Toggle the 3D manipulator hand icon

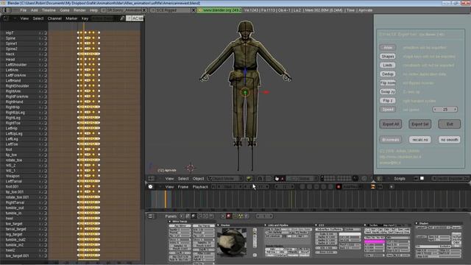[277, 178]
